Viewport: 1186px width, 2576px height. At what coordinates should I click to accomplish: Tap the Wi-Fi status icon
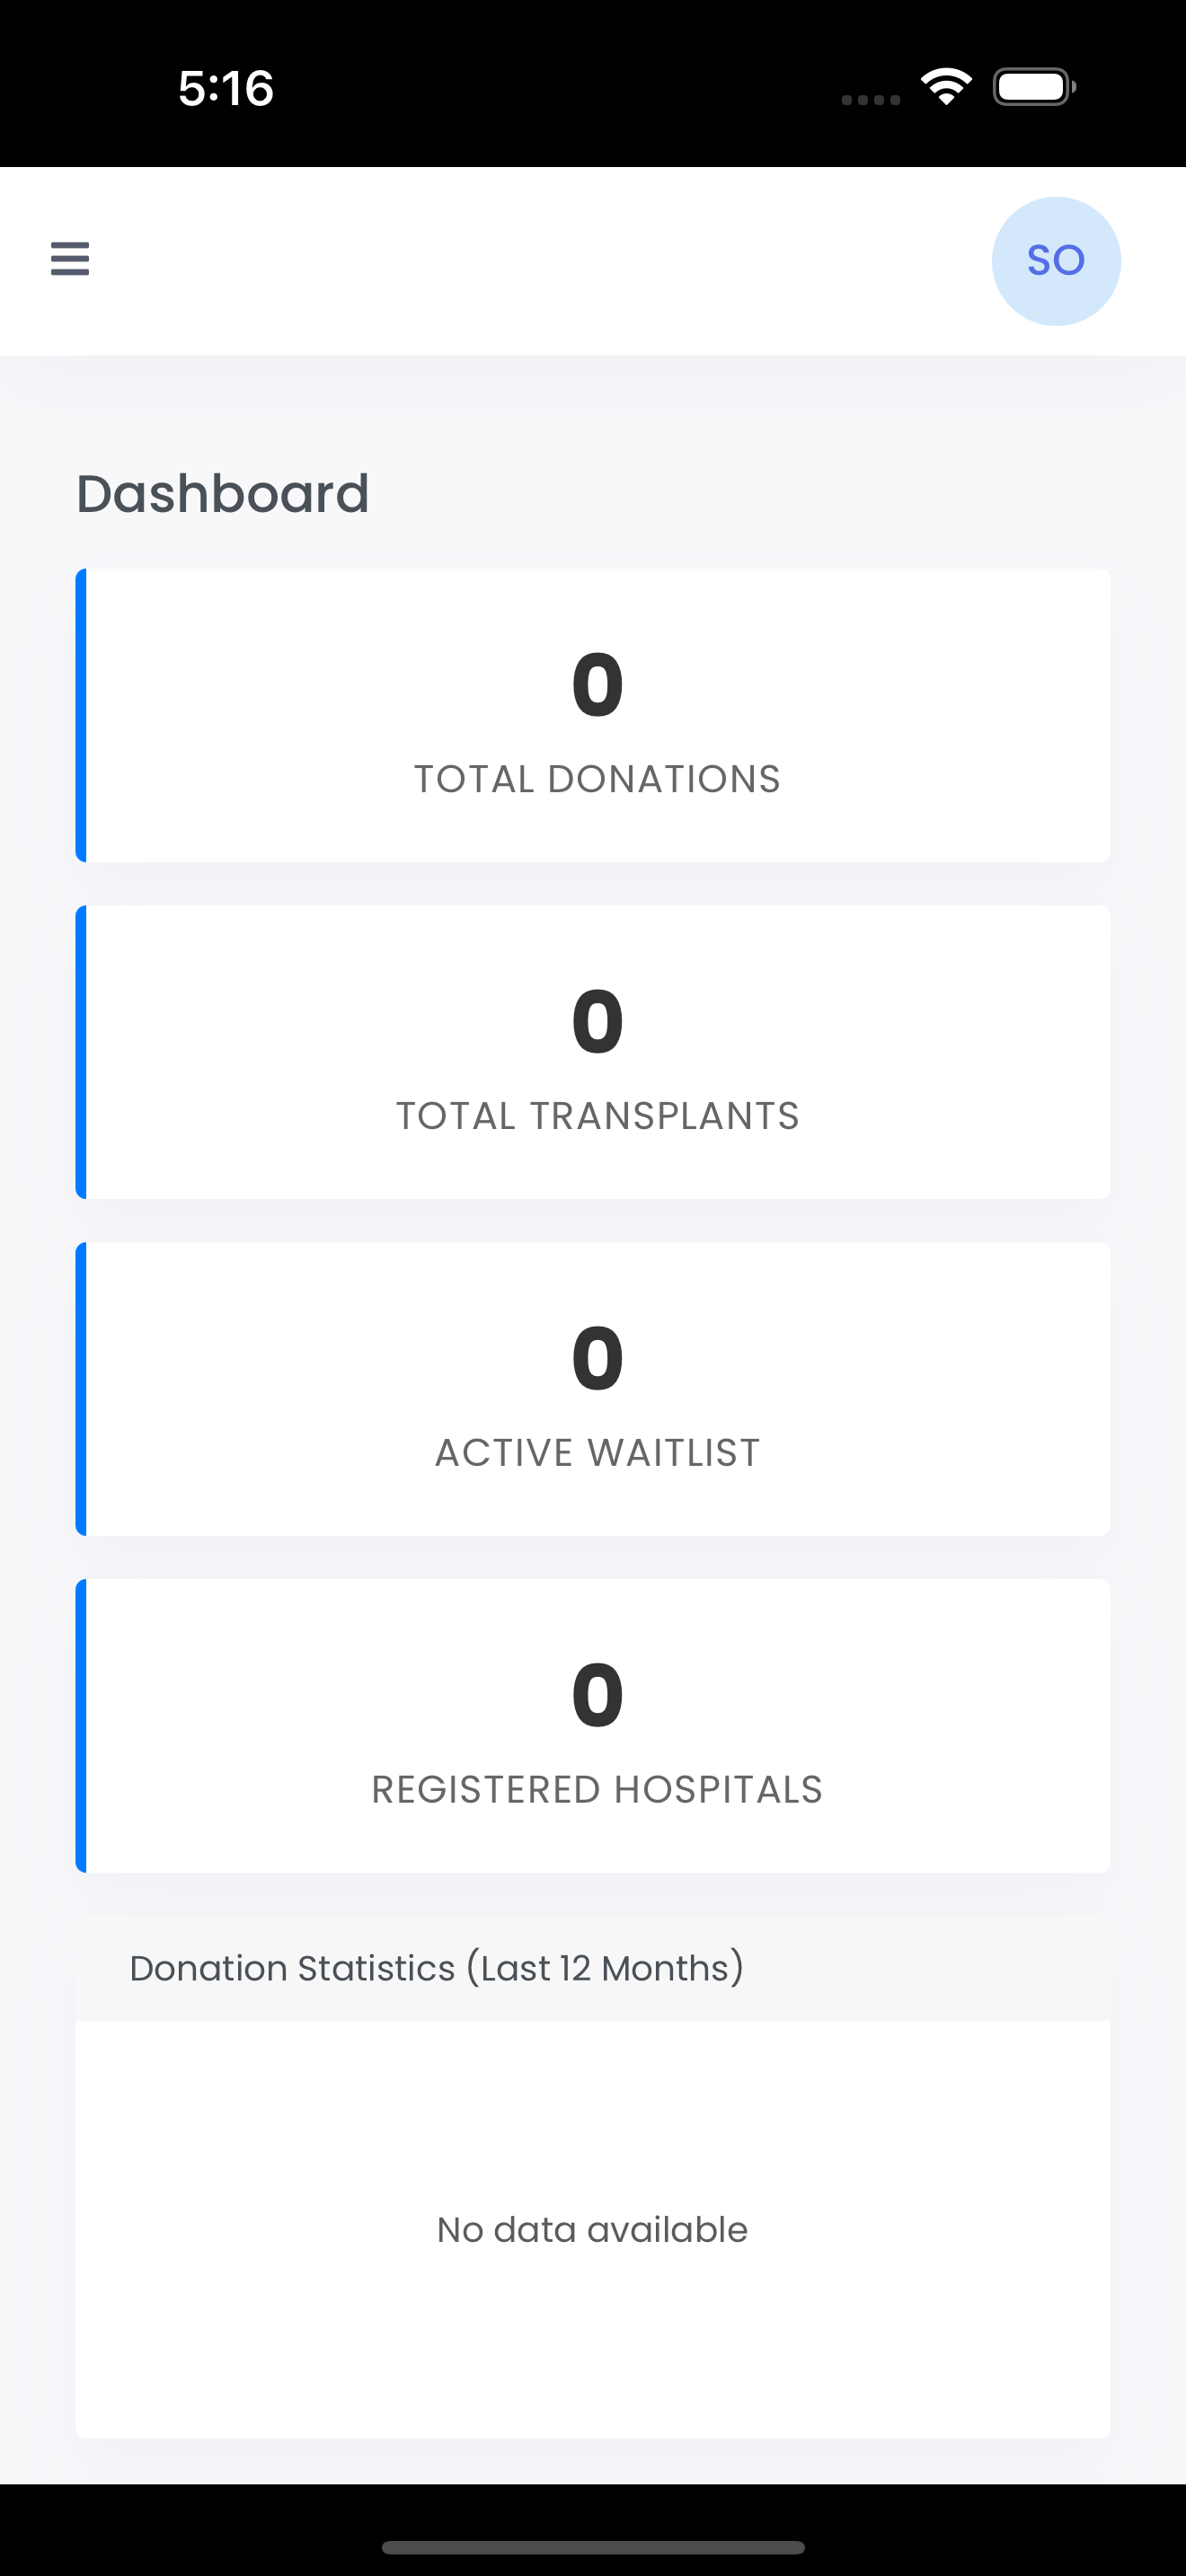point(946,87)
